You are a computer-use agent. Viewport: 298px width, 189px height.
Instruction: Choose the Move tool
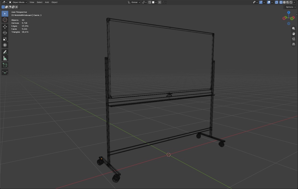click(5, 26)
